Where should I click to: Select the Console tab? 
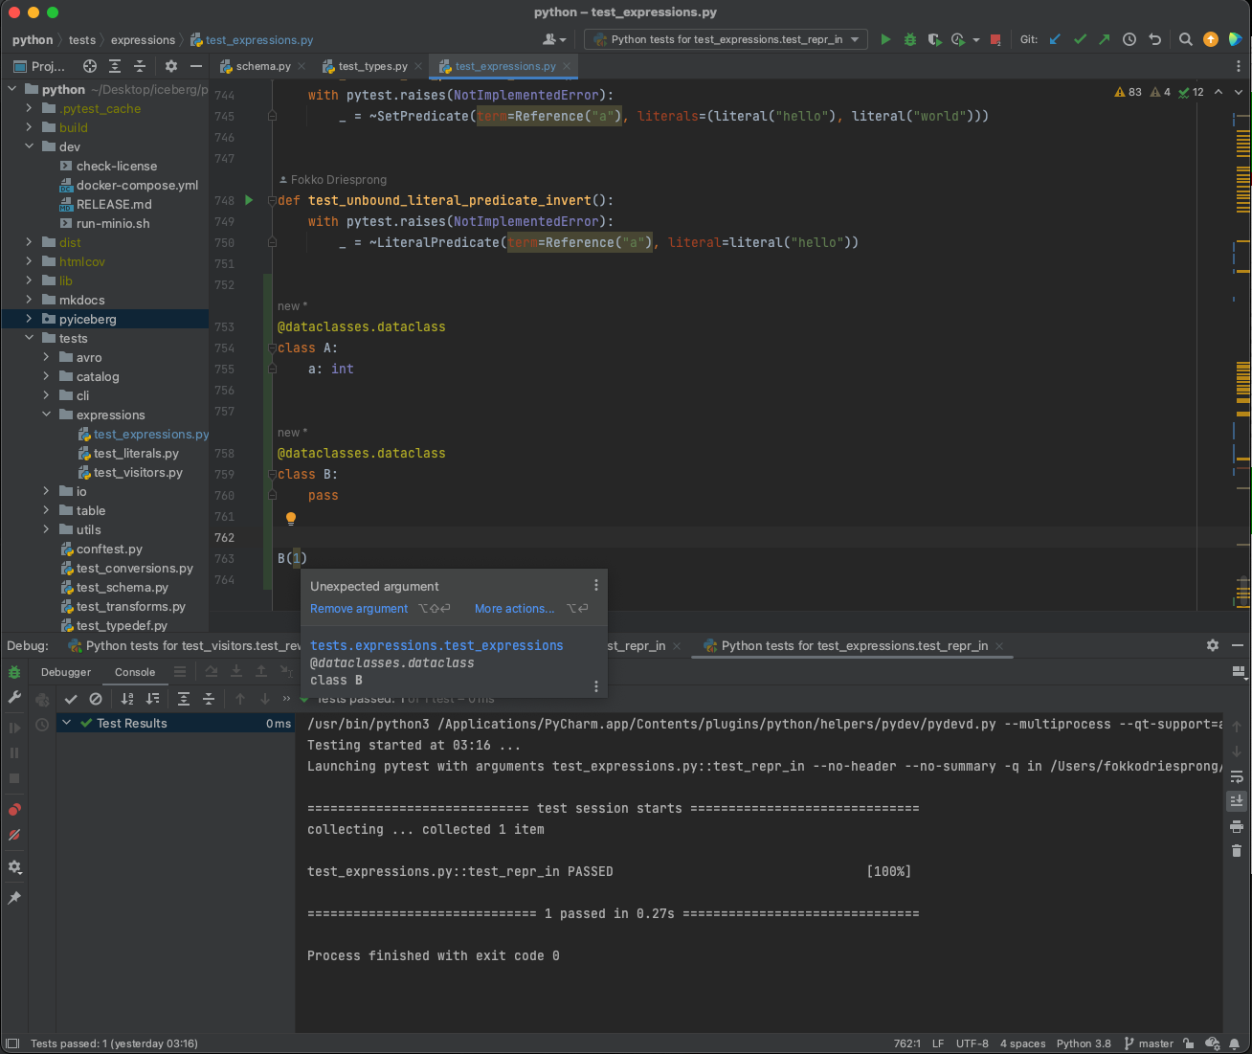pos(135,672)
